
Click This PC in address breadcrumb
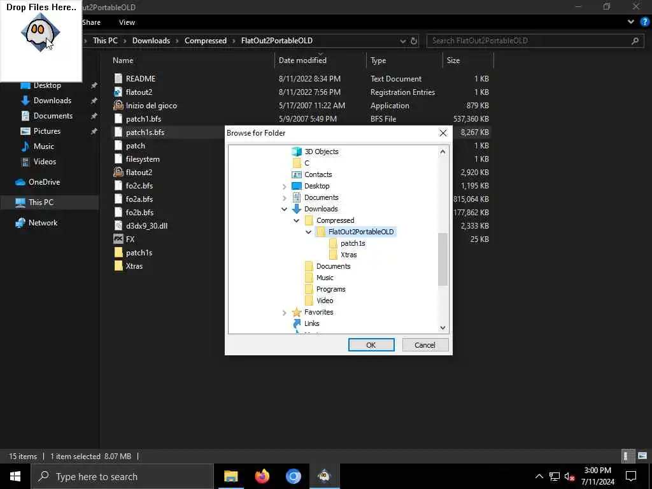pyautogui.click(x=105, y=41)
